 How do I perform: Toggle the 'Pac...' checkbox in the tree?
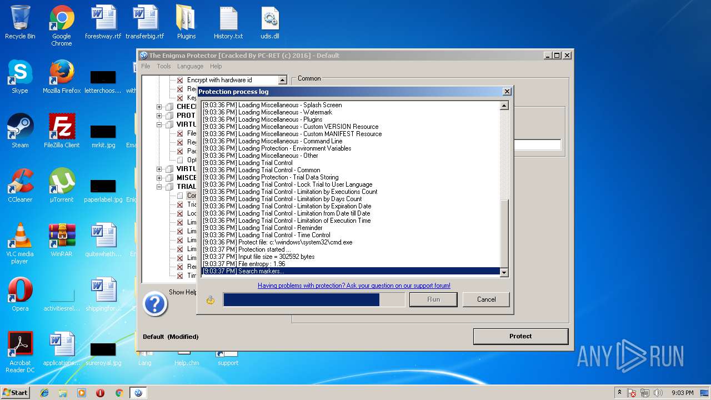pyautogui.click(x=180, y=151)
